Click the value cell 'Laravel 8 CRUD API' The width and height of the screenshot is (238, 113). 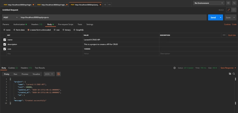(121, 40)
